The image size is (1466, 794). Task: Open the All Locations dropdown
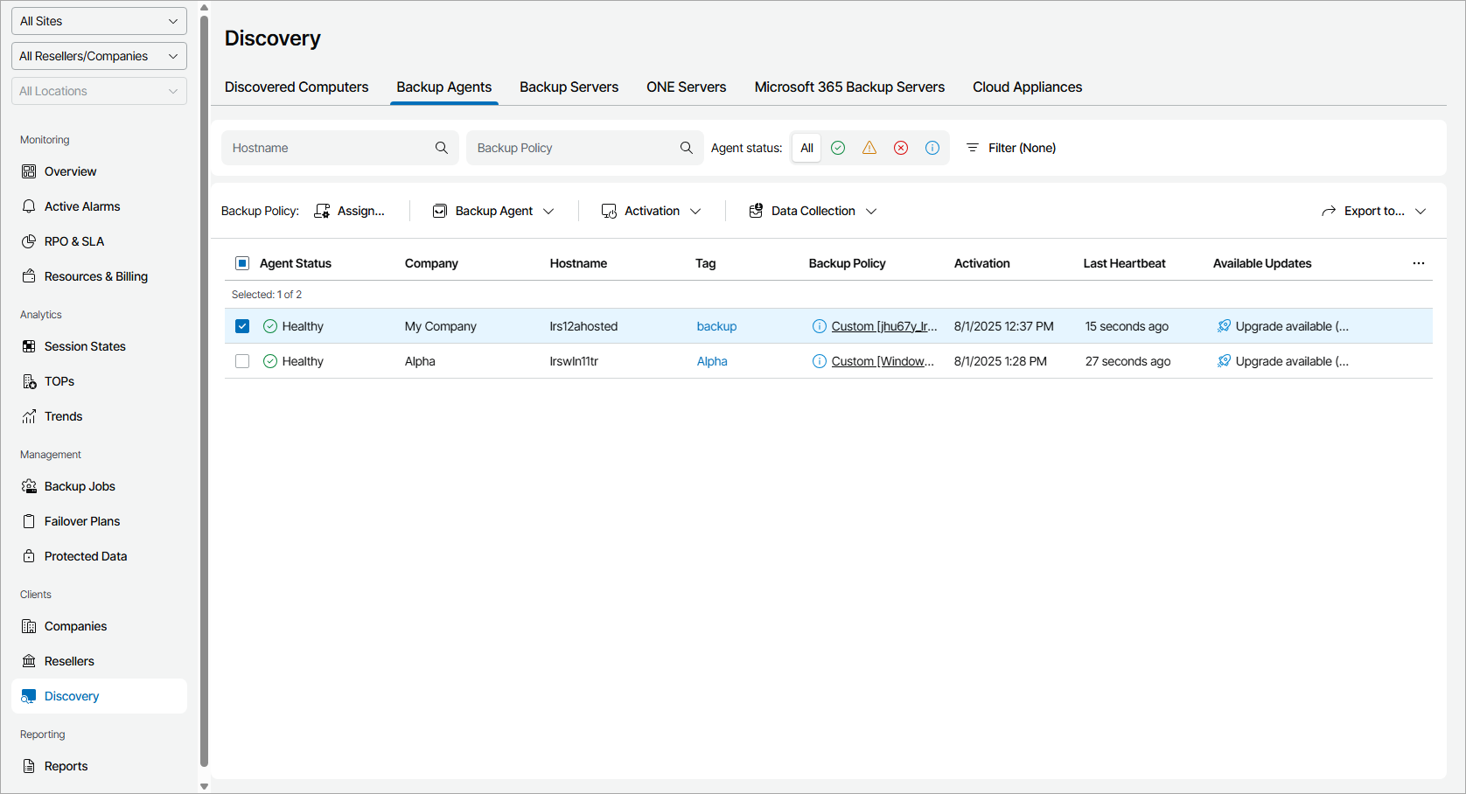[x=99, y=91]
